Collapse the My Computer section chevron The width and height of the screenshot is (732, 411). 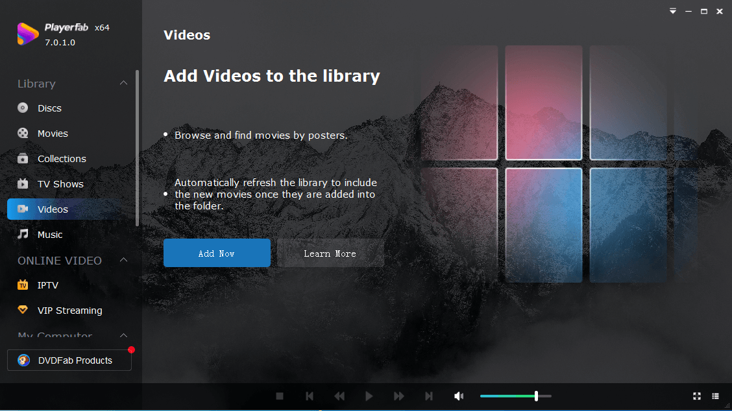point(123,335)
